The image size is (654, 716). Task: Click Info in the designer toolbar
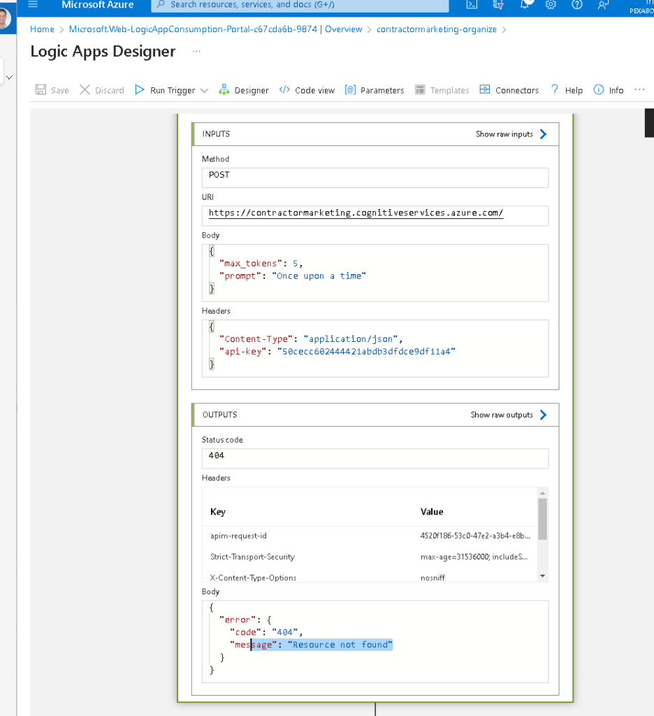(609, 90)
